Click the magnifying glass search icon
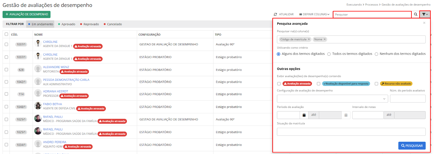 point(415,14)
